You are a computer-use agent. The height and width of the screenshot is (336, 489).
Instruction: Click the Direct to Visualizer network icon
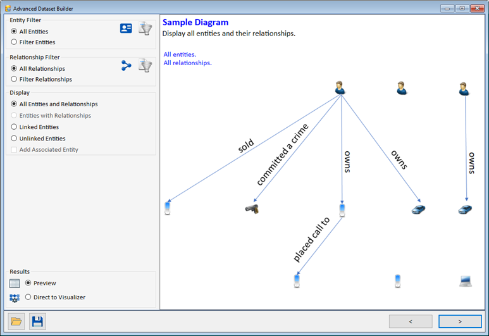click(15, 298)
